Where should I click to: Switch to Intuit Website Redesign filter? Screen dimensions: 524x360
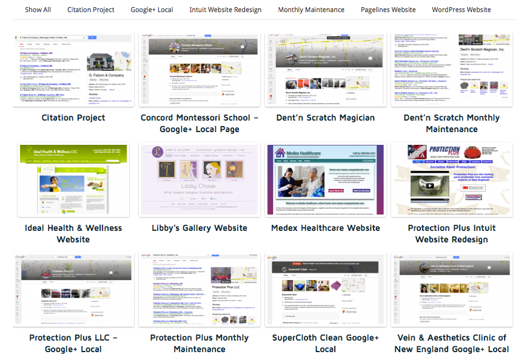(x=225, y=10)
